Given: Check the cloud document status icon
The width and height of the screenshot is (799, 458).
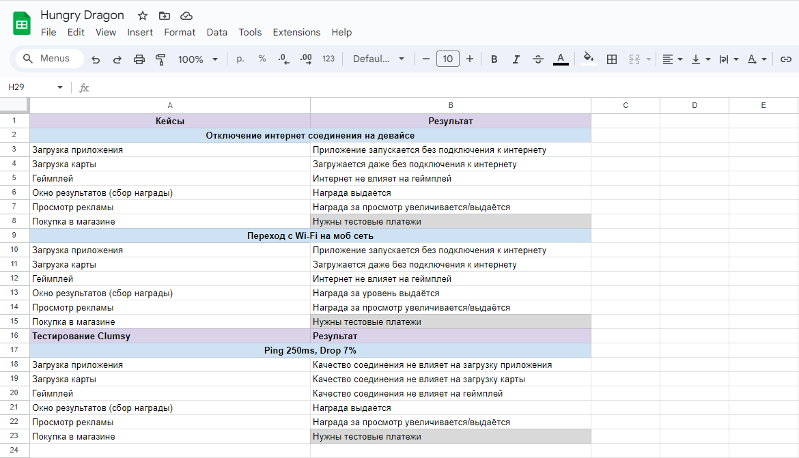Looking at the screenshot, I should pyautogui.click(x=186, y=16).
